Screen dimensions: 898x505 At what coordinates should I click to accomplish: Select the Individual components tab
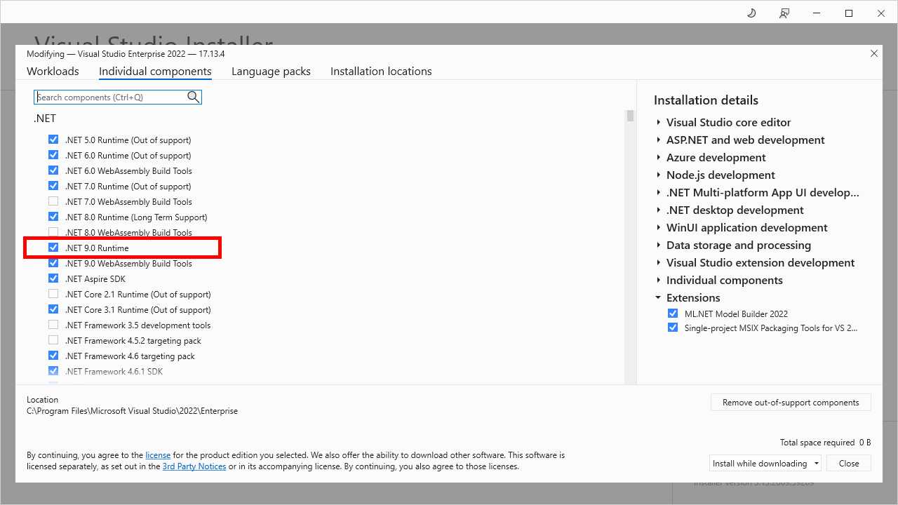(x=155, y=71)
